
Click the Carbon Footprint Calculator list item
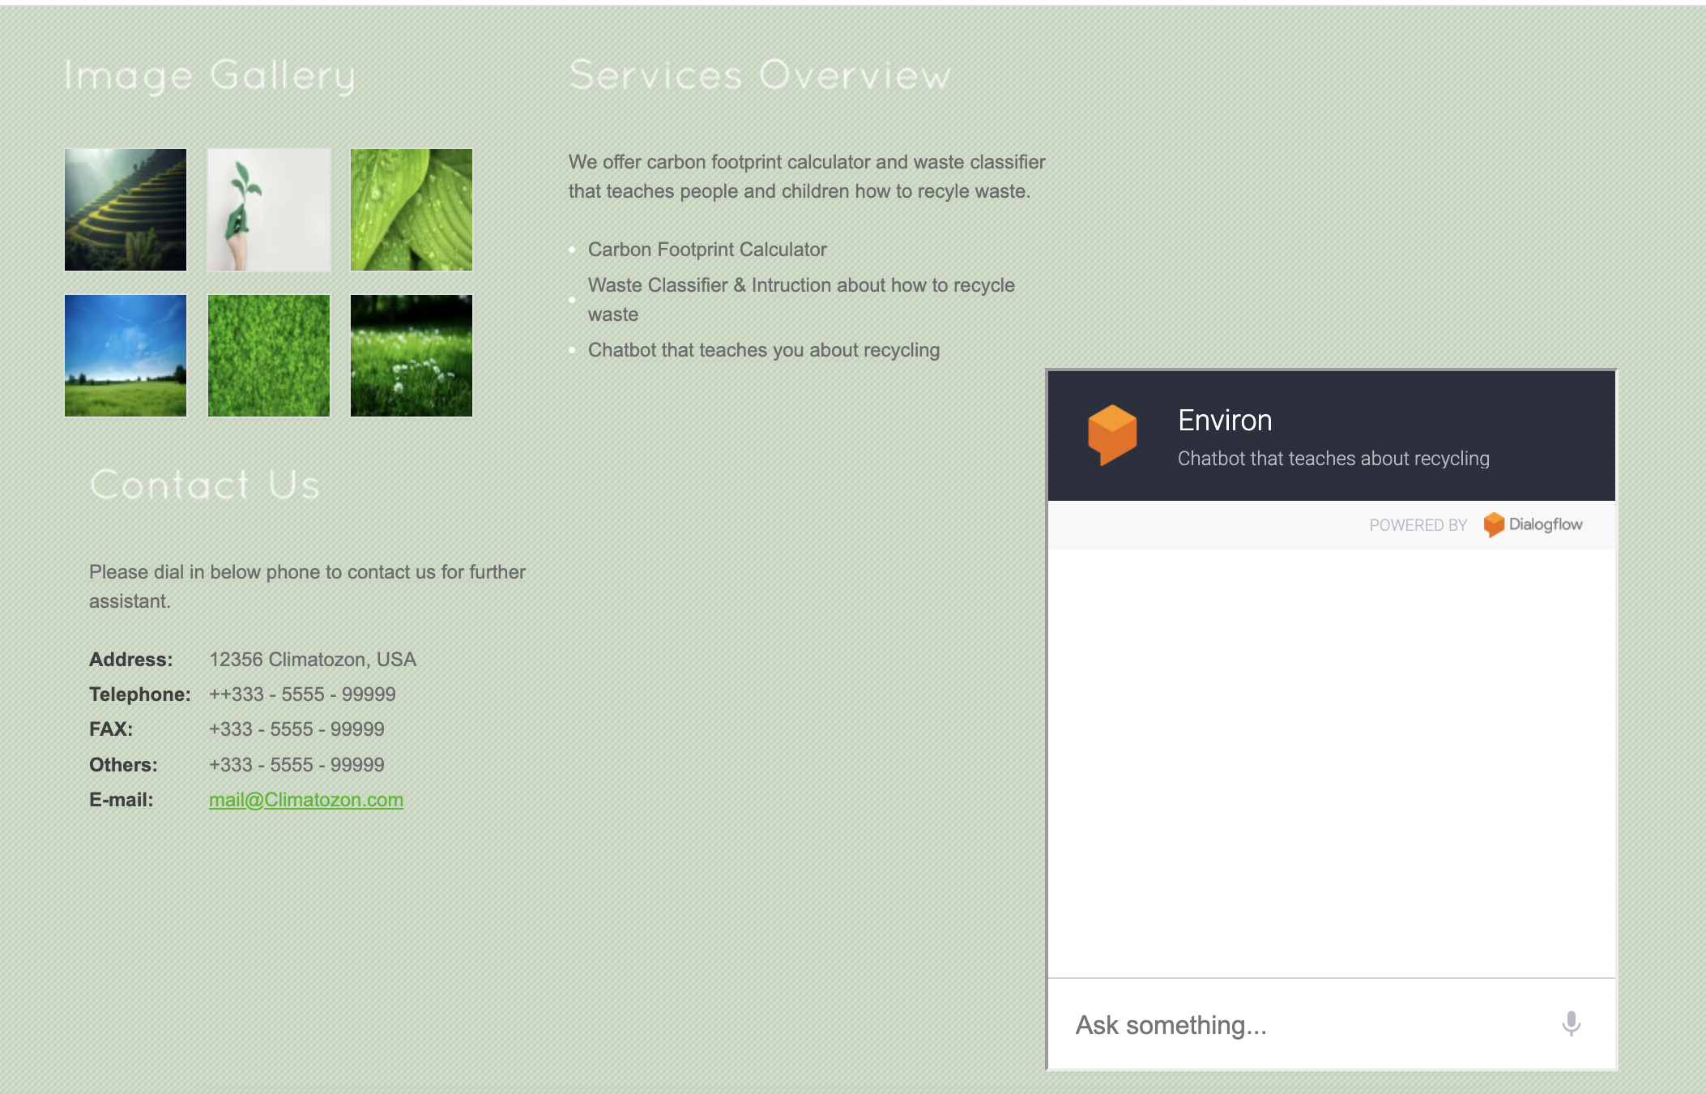tap(706, 250)
